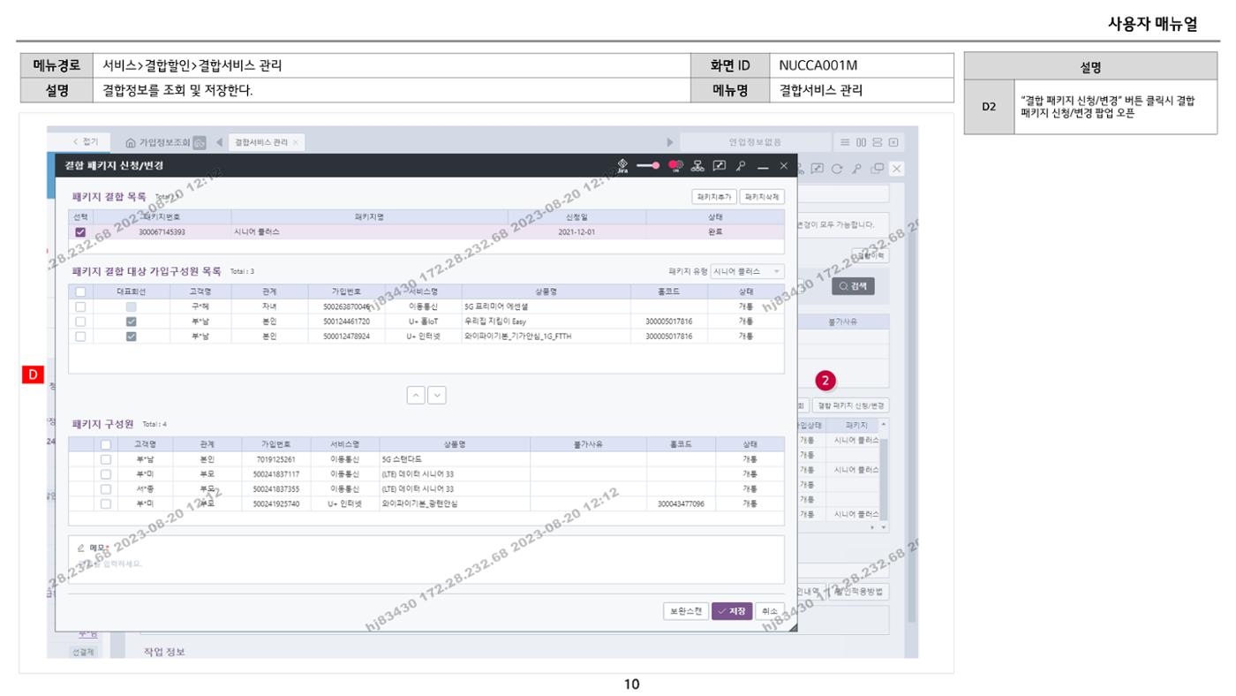
Task: Click the pin icon in popup title bar
Action: (741, 165)
